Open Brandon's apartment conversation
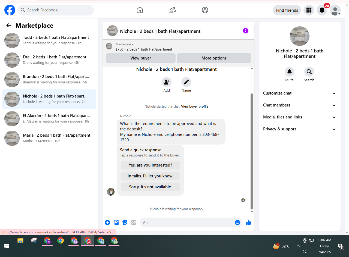This screenshot has height=257, width=349. (x=49, y=80)
